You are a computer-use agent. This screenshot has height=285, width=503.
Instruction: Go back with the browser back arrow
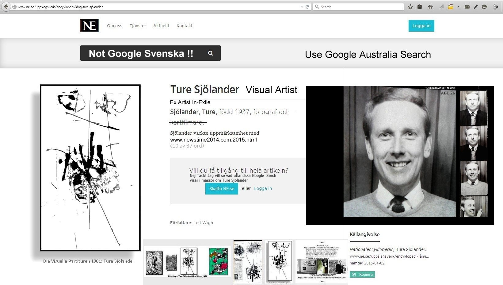click(x=6, y=7)
